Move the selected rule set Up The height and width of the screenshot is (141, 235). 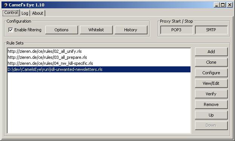[x=211, y=115]
